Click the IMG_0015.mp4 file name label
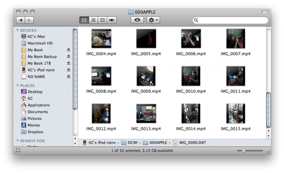The height and width of the screenshot is (173, 284). click(x=236, y=129)
